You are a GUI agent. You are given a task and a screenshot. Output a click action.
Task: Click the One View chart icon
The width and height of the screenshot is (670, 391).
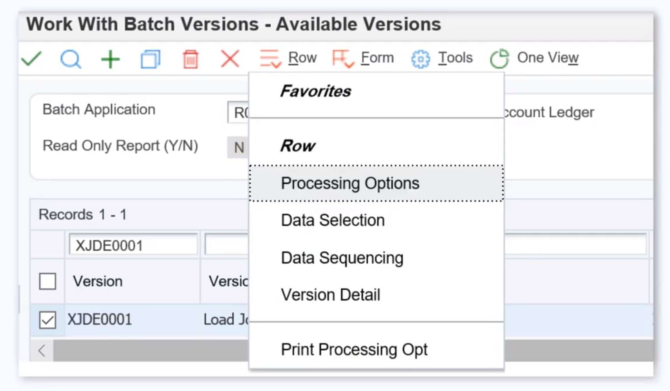pos(499,59)
